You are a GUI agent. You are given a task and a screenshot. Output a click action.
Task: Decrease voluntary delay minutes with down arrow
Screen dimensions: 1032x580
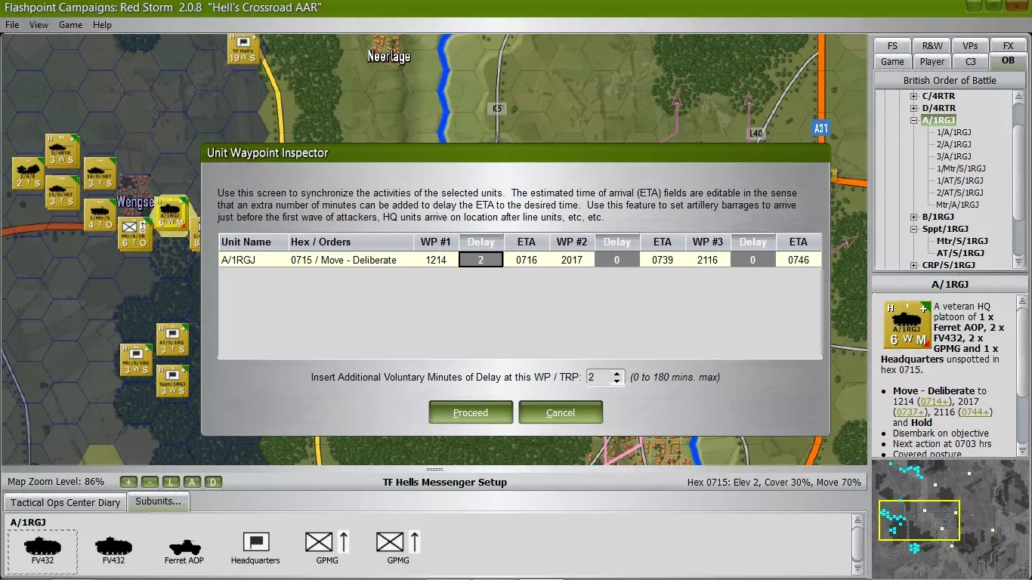coord(617,381)
